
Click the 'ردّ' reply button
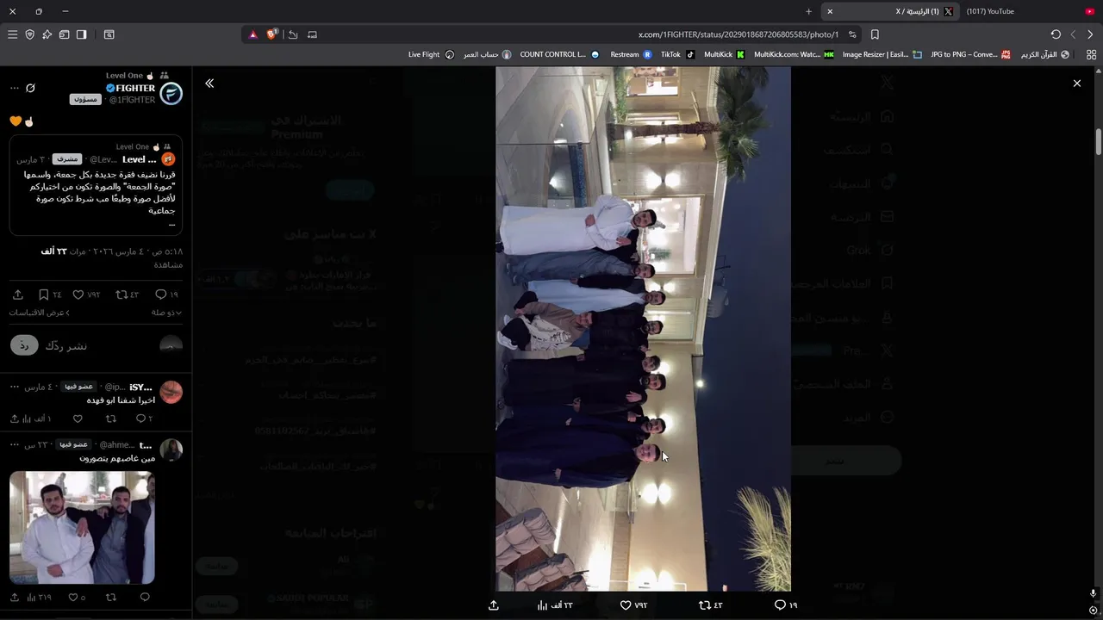(24, 345)
